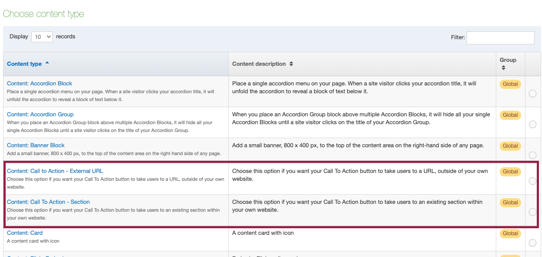The height and width of the screenshot is (257, 542).
Task: Click the Global badge in Accordion Group row
Action: click(x=510, y=115)
